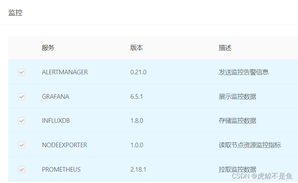The image size is (298, 183).
Task: Select the GRAFANA service name
Action: point(56,97)
